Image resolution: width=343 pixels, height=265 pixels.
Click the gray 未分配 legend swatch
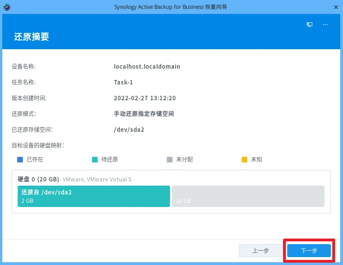(170, 160)
